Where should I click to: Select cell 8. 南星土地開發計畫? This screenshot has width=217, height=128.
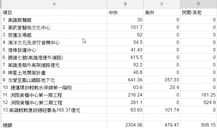[x=54, y=72]
